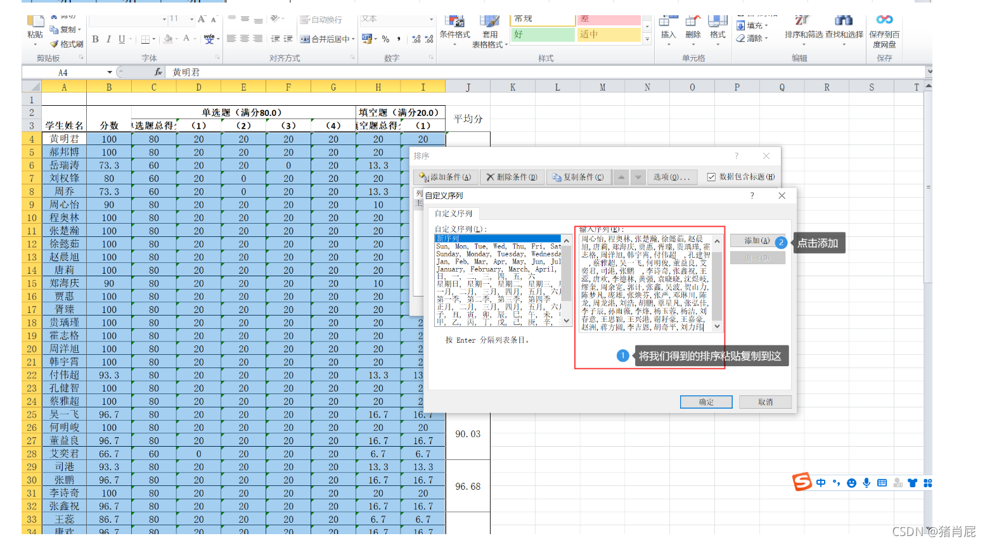Screen dimensions: 985x543
Task: Apply percent style format
Action: tap(385, 39)
